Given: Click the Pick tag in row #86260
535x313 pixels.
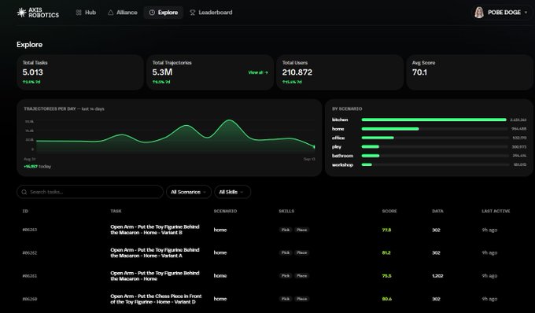Looking at the screenshot, I should (286, 299).
